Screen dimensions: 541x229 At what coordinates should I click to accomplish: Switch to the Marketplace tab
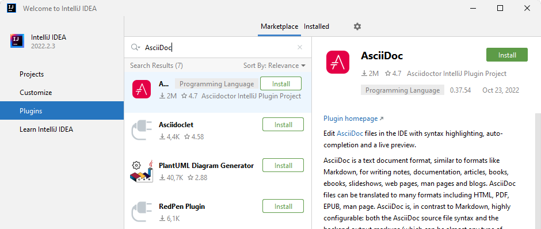click(x=279, y=26)
